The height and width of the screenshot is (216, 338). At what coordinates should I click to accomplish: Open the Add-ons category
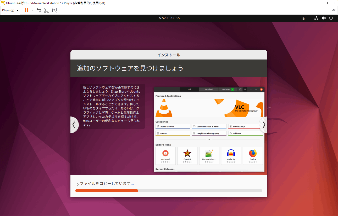click(246, 133)
